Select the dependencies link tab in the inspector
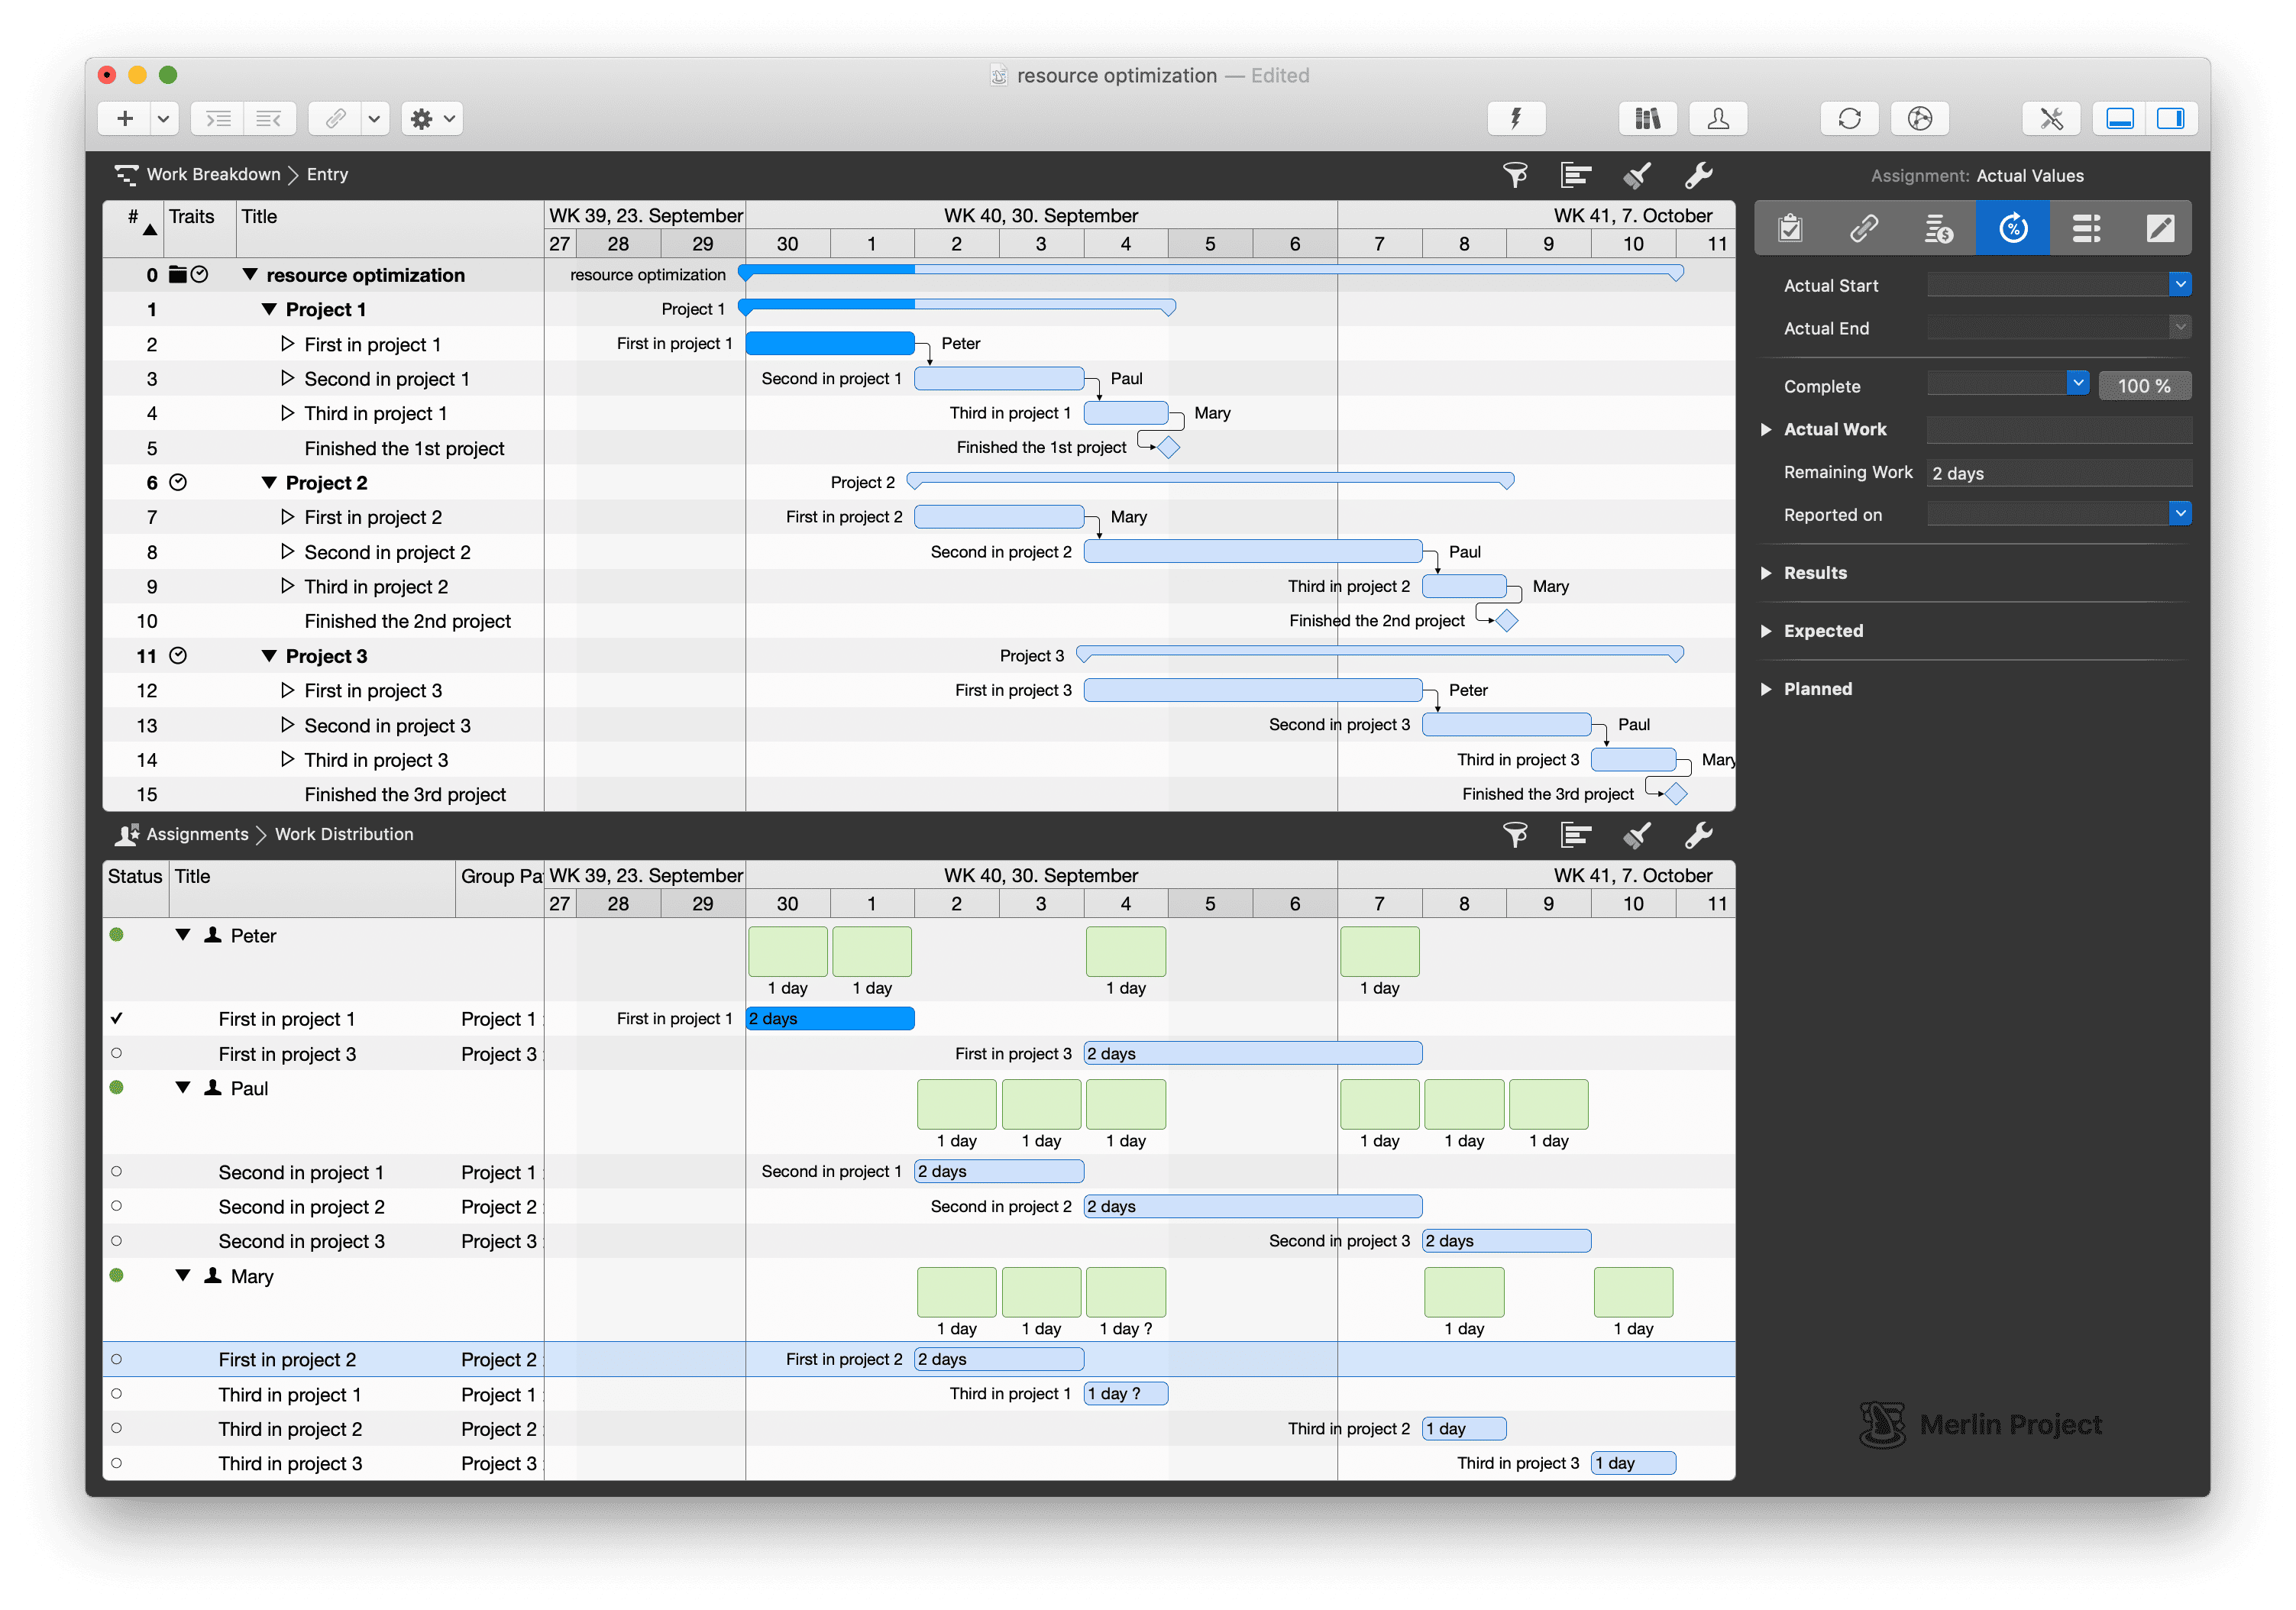Viewport: 2296px width, 1610px height. (1864, 228)
